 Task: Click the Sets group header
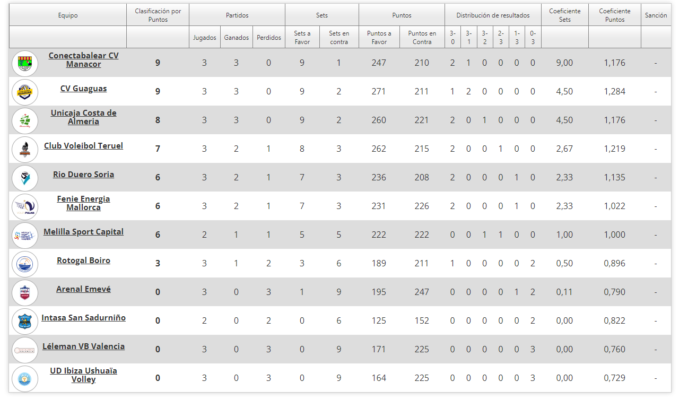322,15
